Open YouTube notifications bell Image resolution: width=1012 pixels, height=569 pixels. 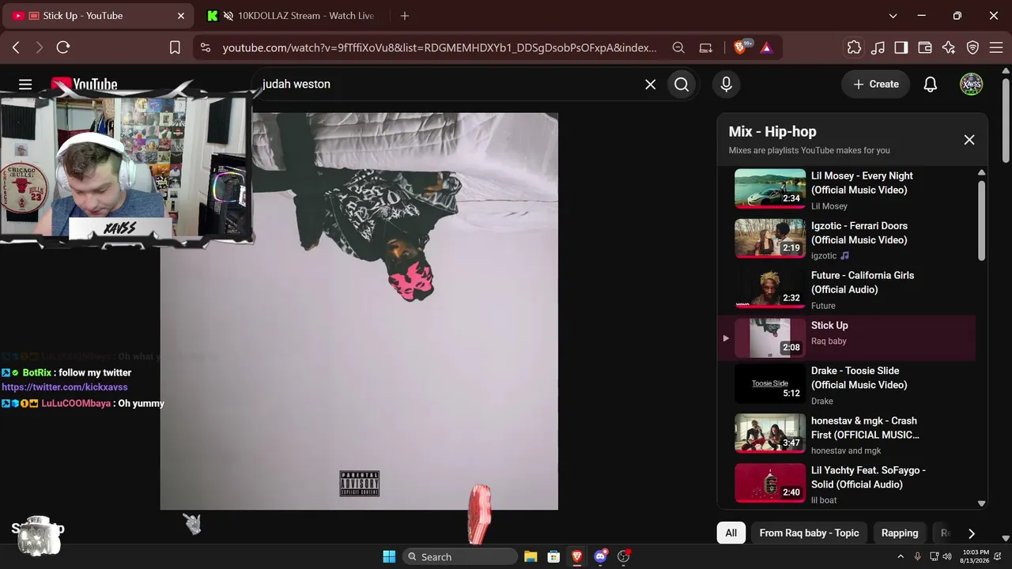tap(931, 84)
